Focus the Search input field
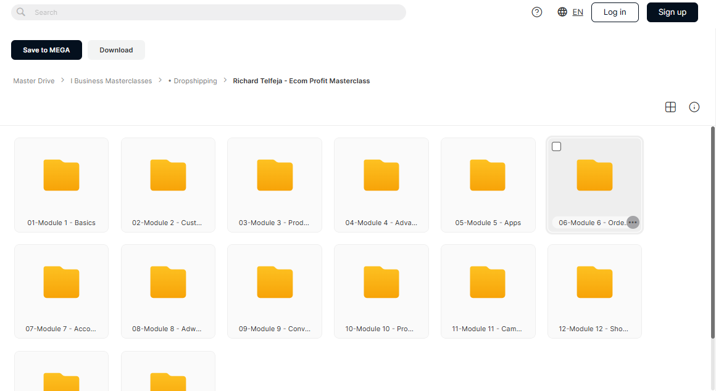716x391 pixels. (x=208, y=12)
